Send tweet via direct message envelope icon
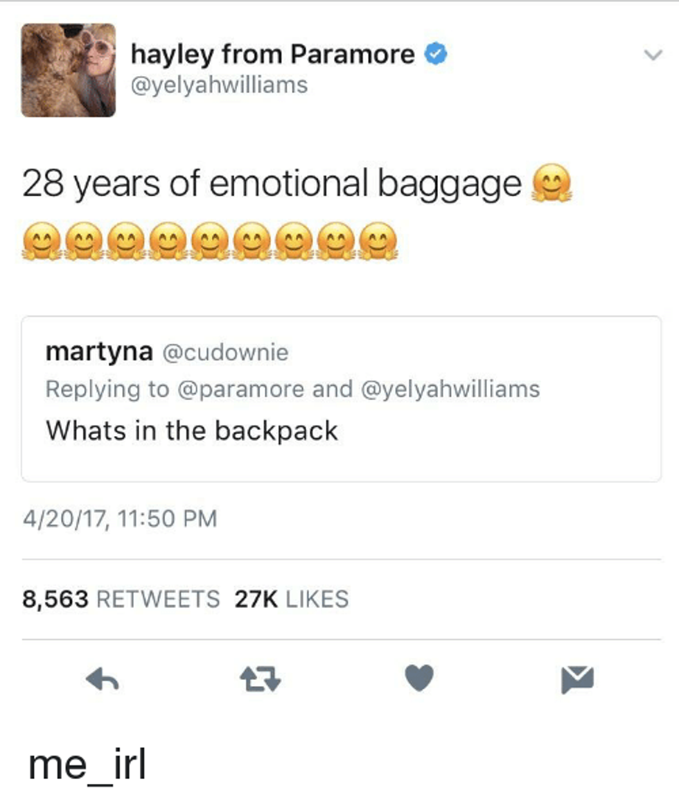 coord(578,680)
